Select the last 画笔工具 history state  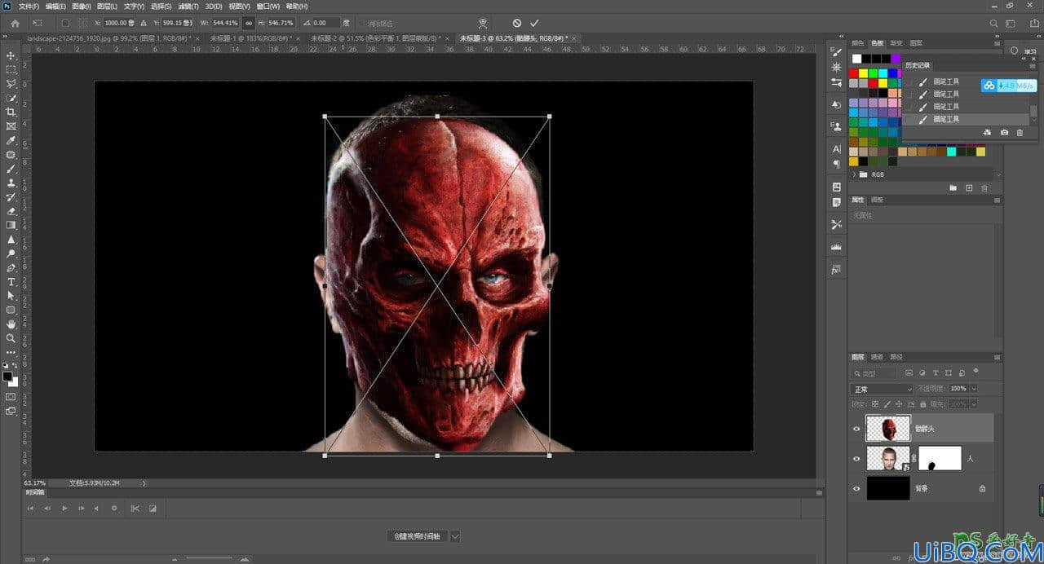946,119
